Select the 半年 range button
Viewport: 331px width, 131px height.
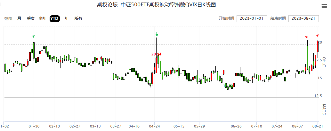[43, 18]
